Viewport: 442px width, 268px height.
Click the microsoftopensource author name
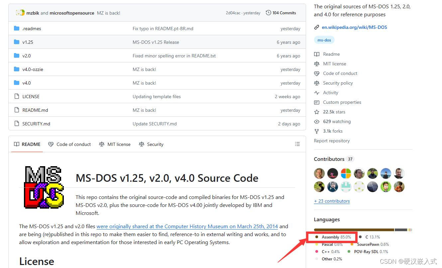(72, 13)
